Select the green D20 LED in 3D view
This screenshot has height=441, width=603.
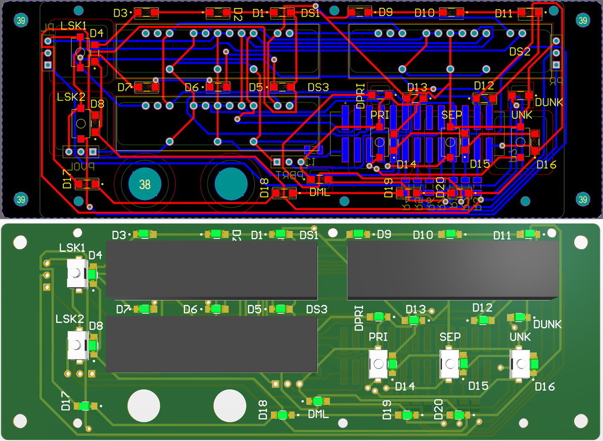click(459, 415)
